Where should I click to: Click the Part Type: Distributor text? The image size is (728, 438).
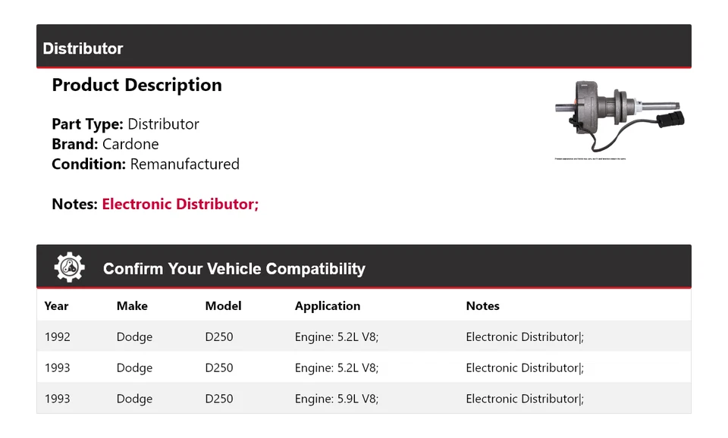(x=125, y=124)
